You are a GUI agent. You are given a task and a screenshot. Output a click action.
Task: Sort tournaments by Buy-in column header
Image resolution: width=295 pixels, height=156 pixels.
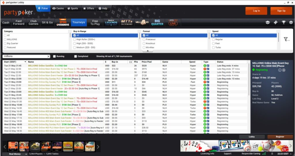pos(115,62)
